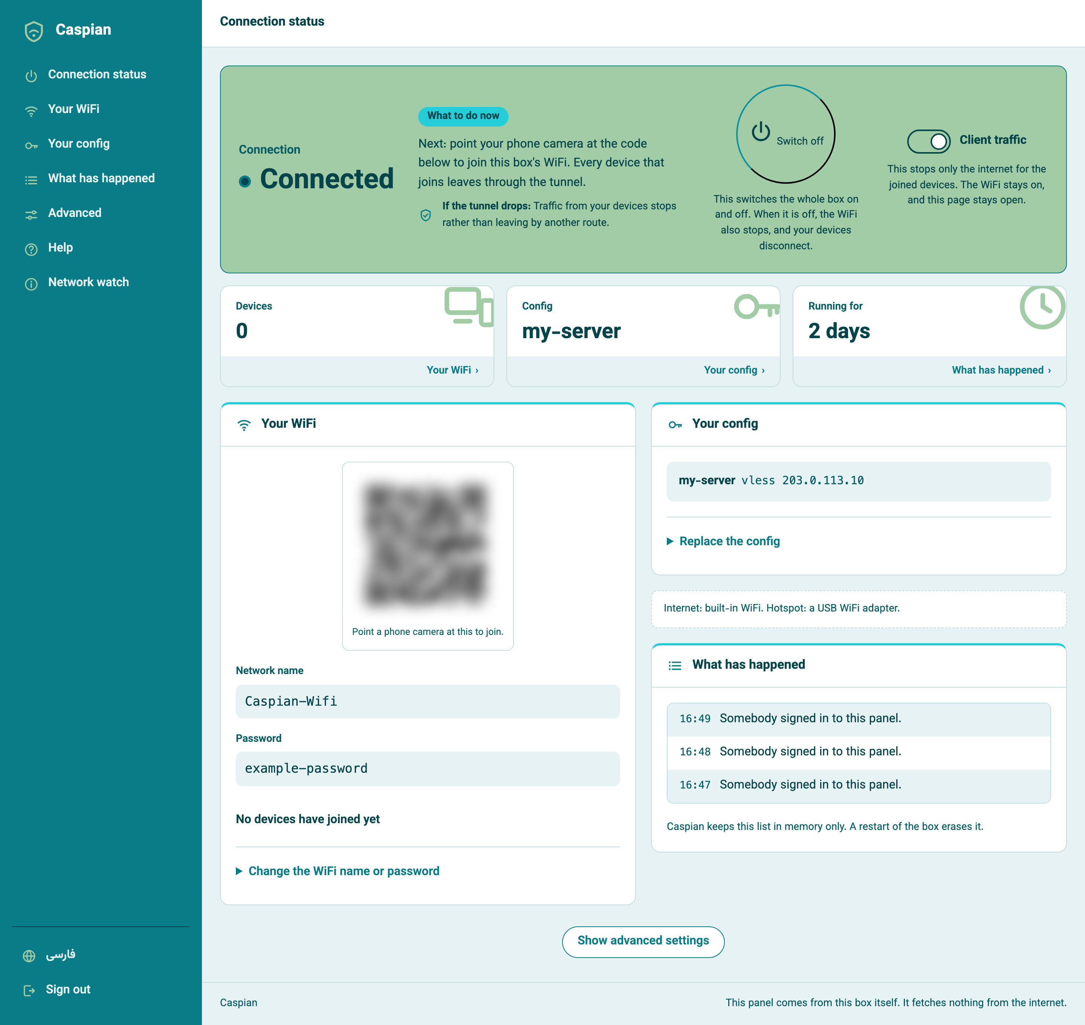Click the WiFi icon in the sidebar
1085x1025 pixels.
click(x=31, y=111)
